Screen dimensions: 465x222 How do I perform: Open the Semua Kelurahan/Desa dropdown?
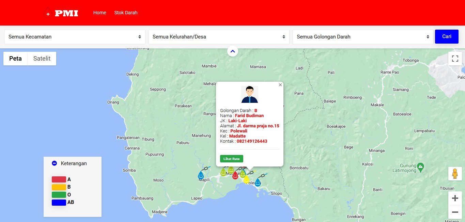coord(219,37)
